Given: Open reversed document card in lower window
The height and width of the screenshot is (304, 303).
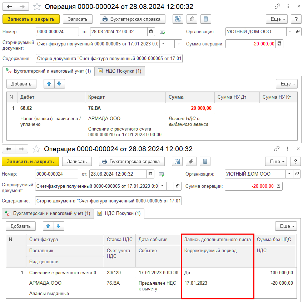Looking at the screenshot, I should coord(178,186).
